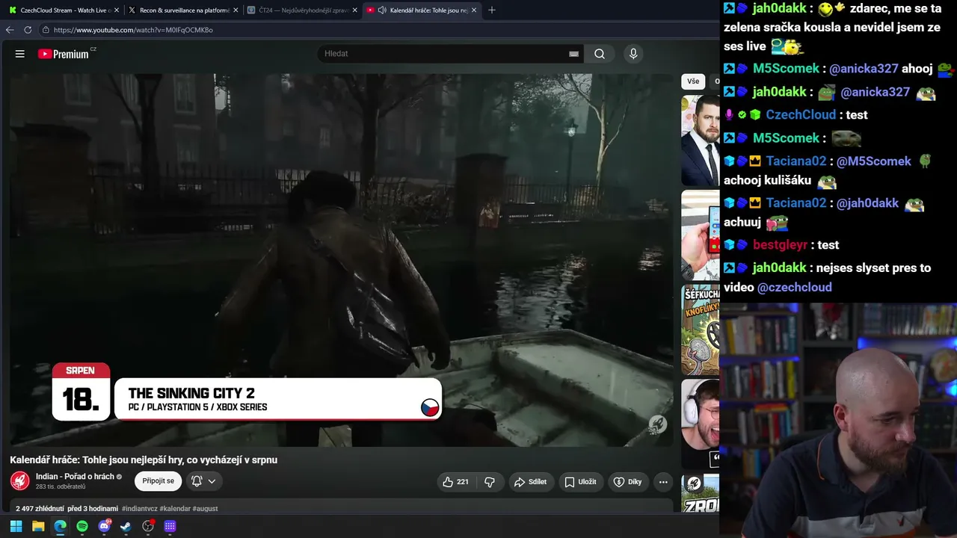Go back in the browser
Screen dimensions: 957x538
click(10, 30)
